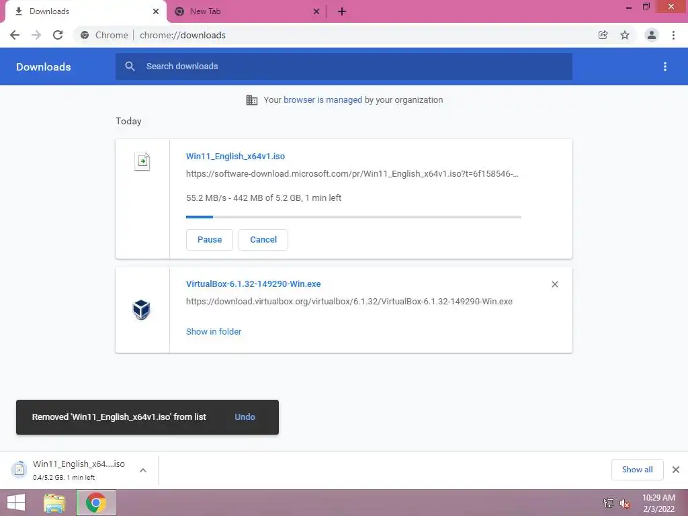The width and height of the screenshot is (688, 516).
Task: Open new tab with plus button
Action: (342, 11)
